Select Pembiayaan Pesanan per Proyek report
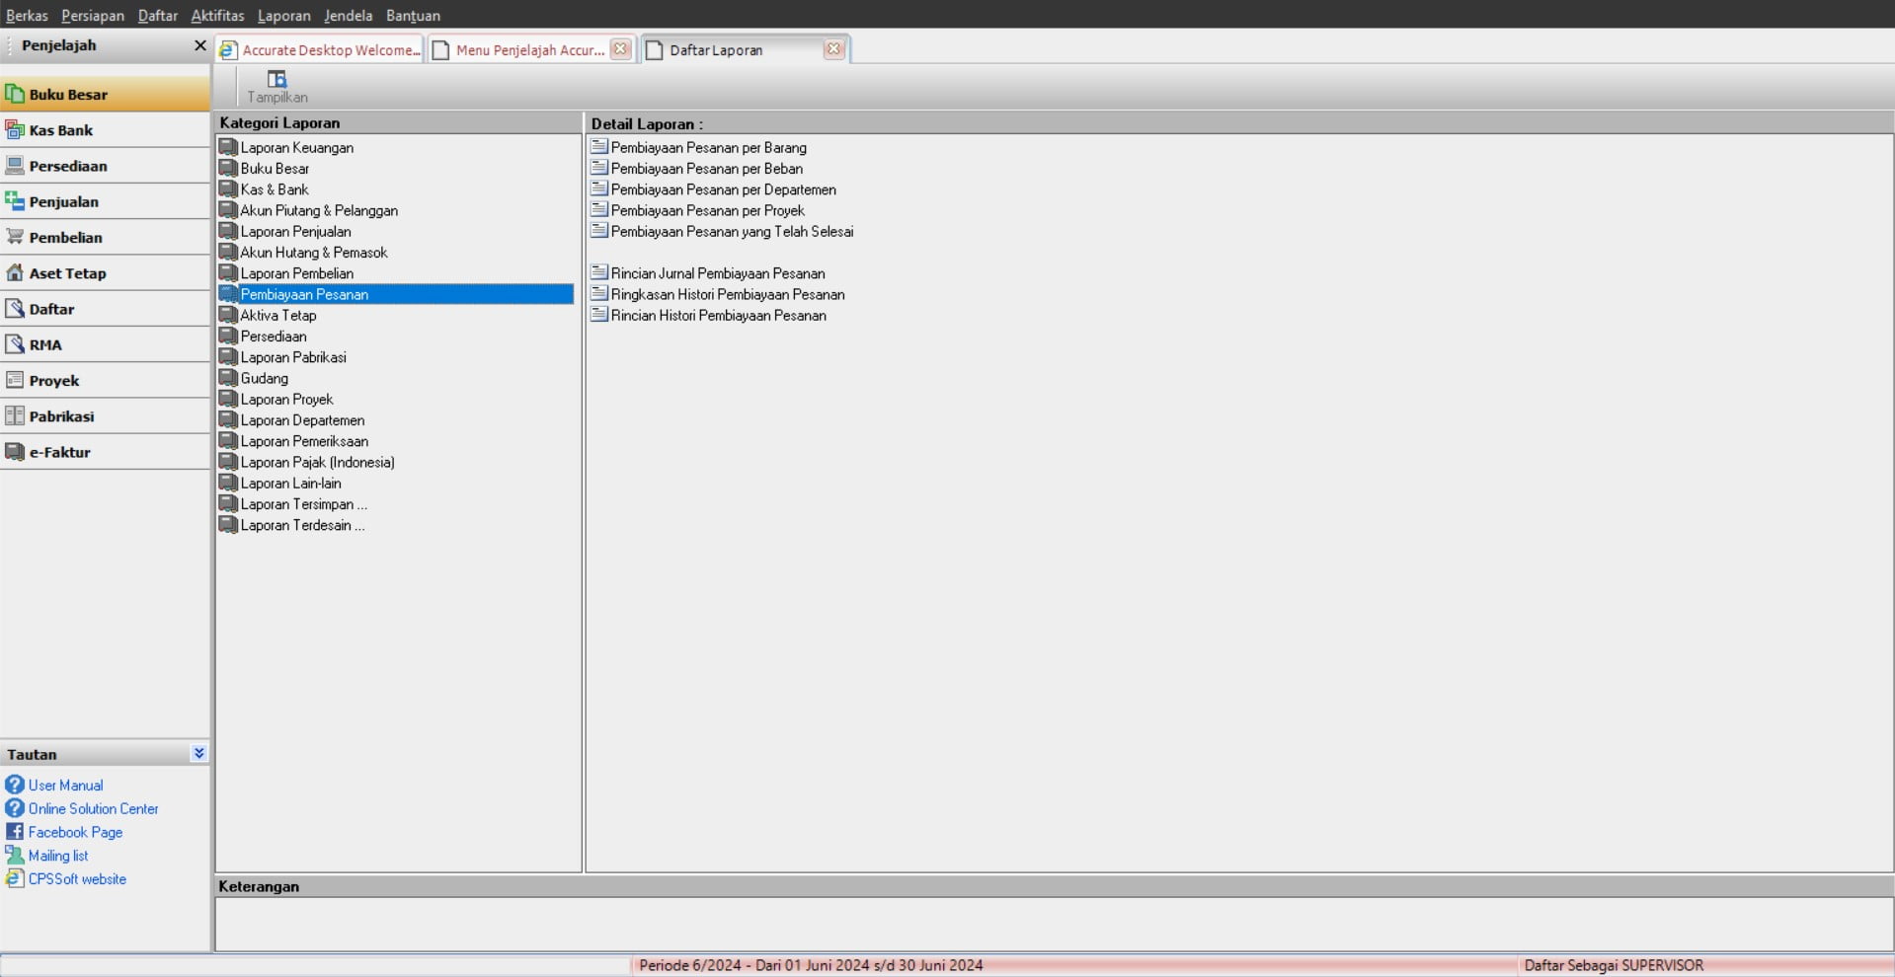The height and width of the screenshot is (977, 1895). tap(707, 210)
